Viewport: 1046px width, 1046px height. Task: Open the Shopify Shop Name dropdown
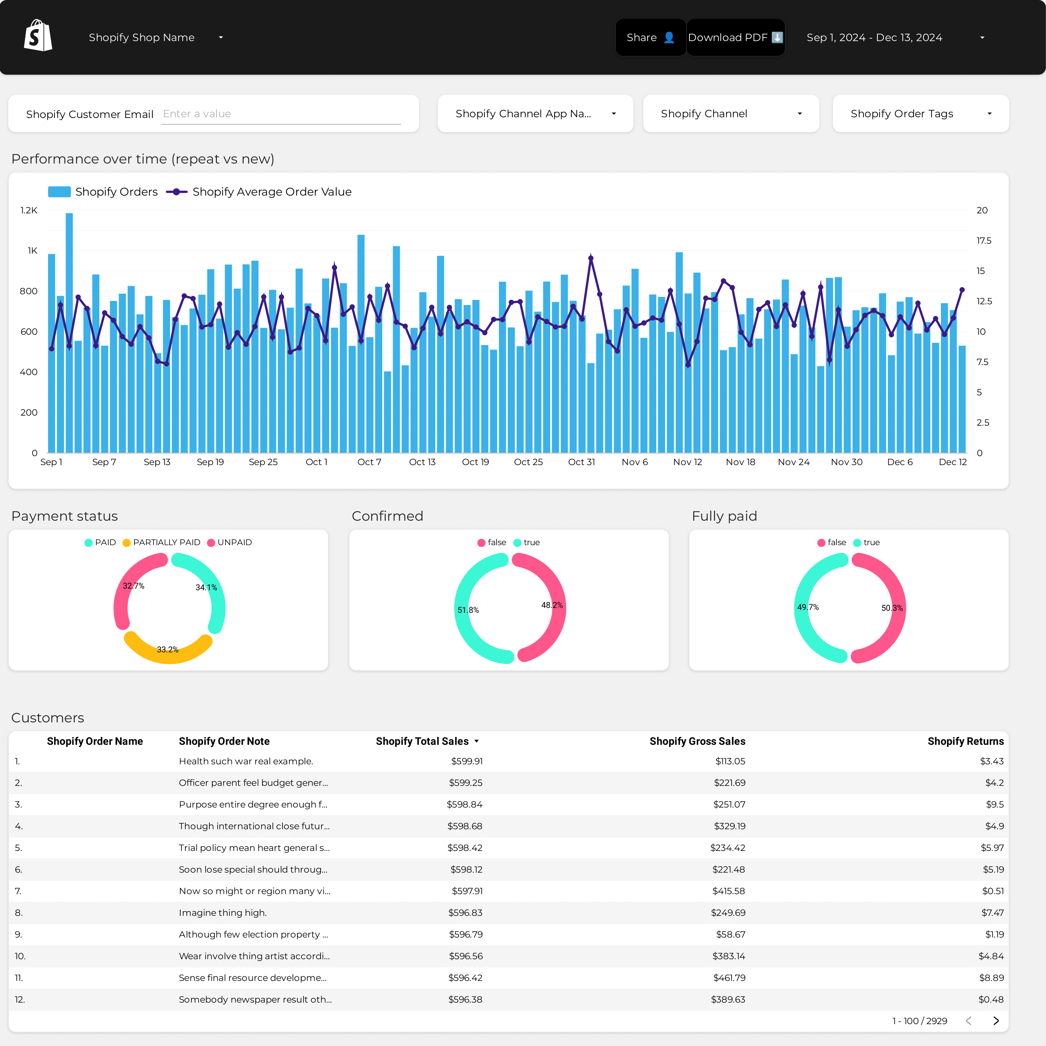coord(155,37)
